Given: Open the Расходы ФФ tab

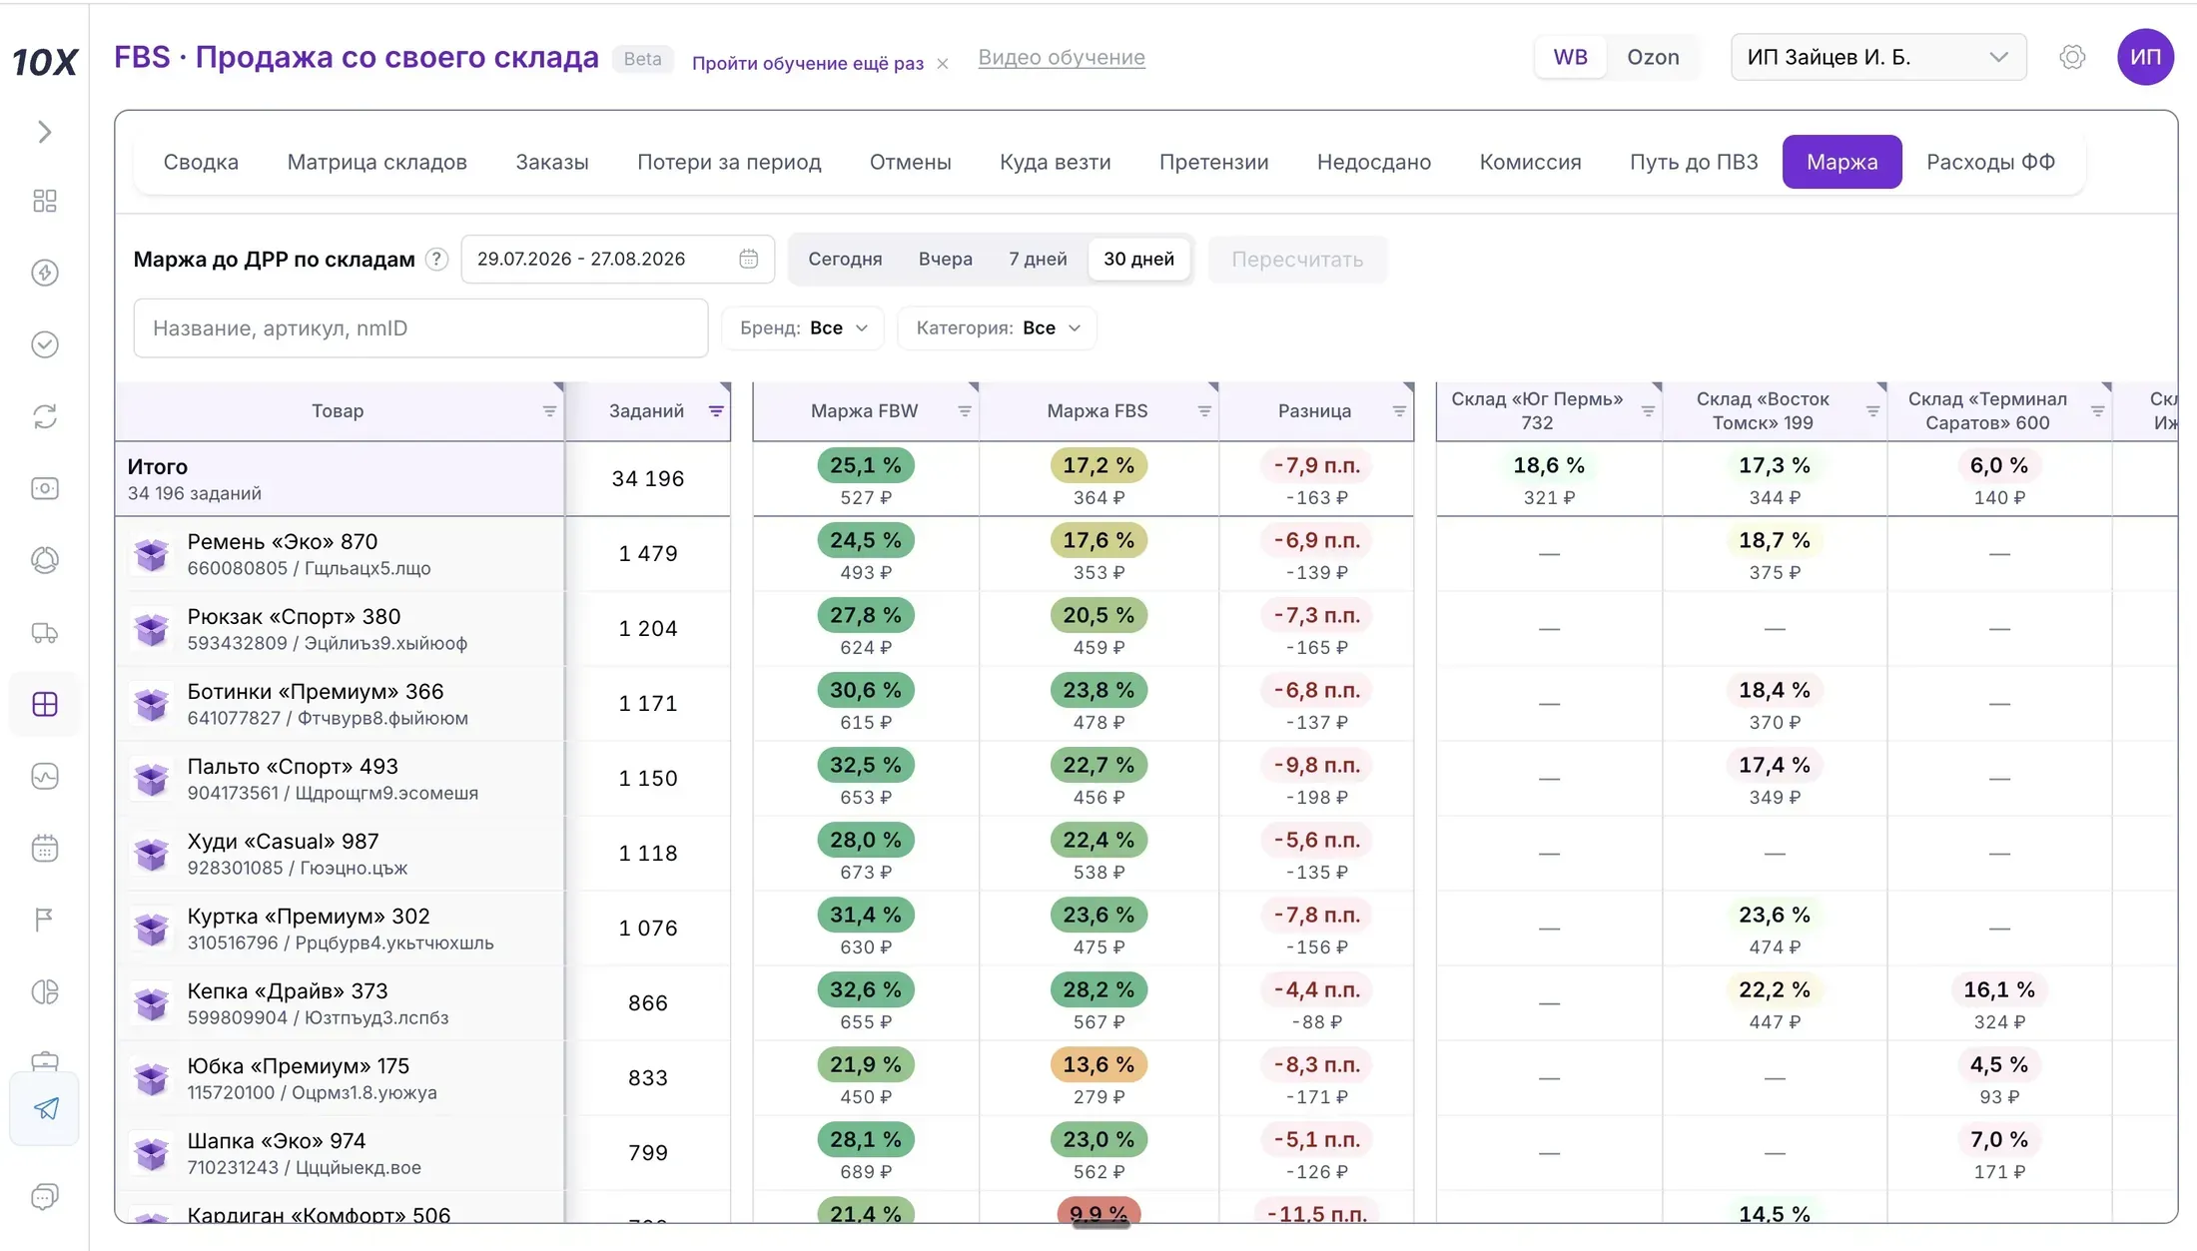Looking at the screenshot, I should pos(1990,162).
